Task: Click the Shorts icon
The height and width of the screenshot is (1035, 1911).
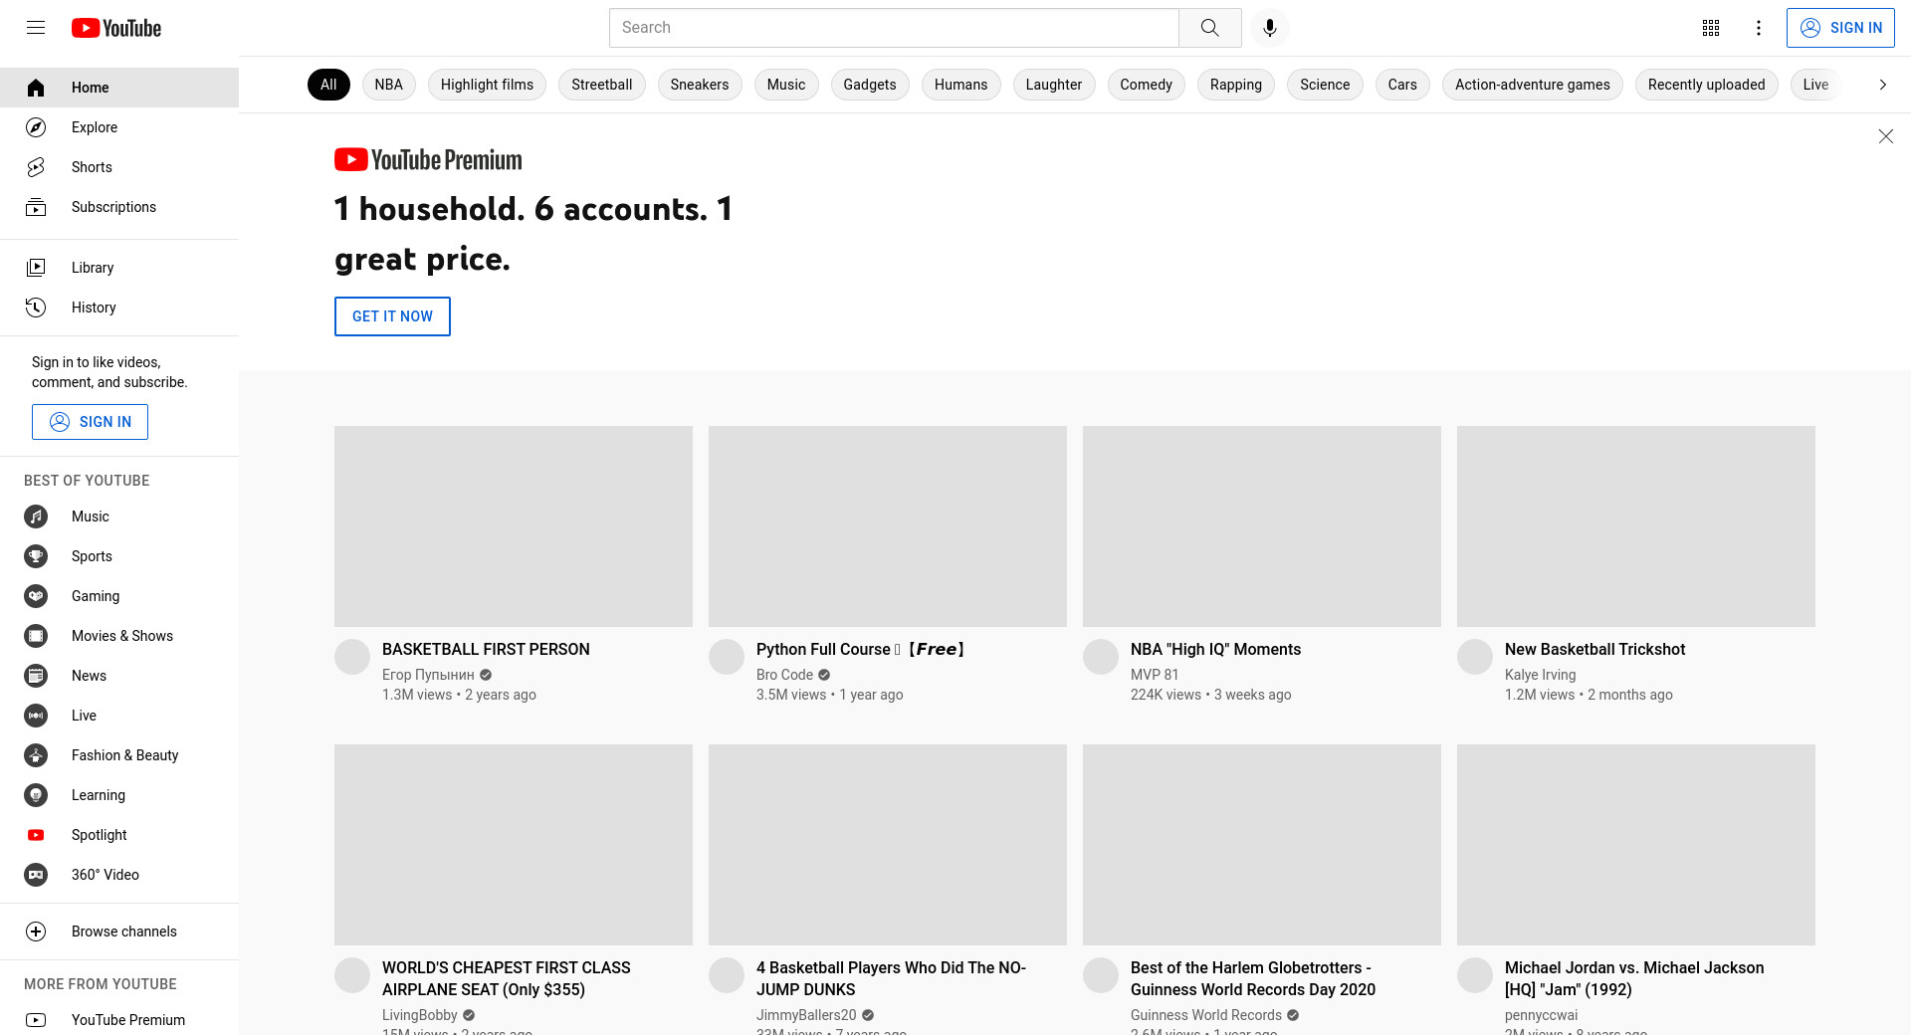Action: [36, 167]
